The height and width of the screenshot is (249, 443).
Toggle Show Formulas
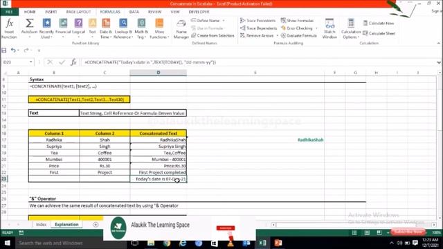pyautogui.click(x=297, y=21)
